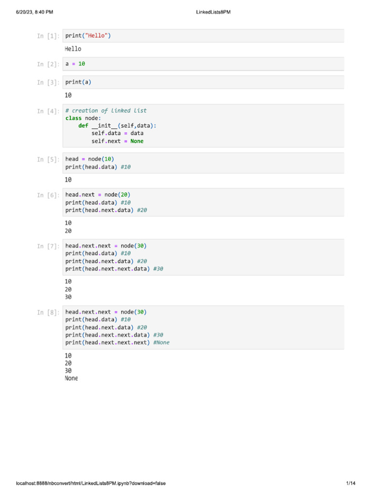371x495 pixels.
Task: Click the cell containing 'head.next = node(20)'
Action: pos(203,203)
